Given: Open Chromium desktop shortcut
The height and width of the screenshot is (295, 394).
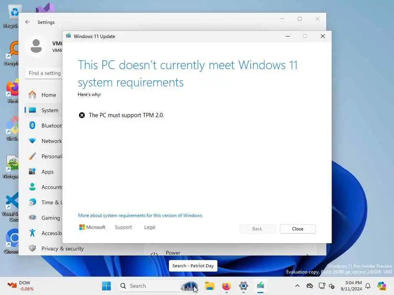Looking at the screenshot, I should 11,241.
